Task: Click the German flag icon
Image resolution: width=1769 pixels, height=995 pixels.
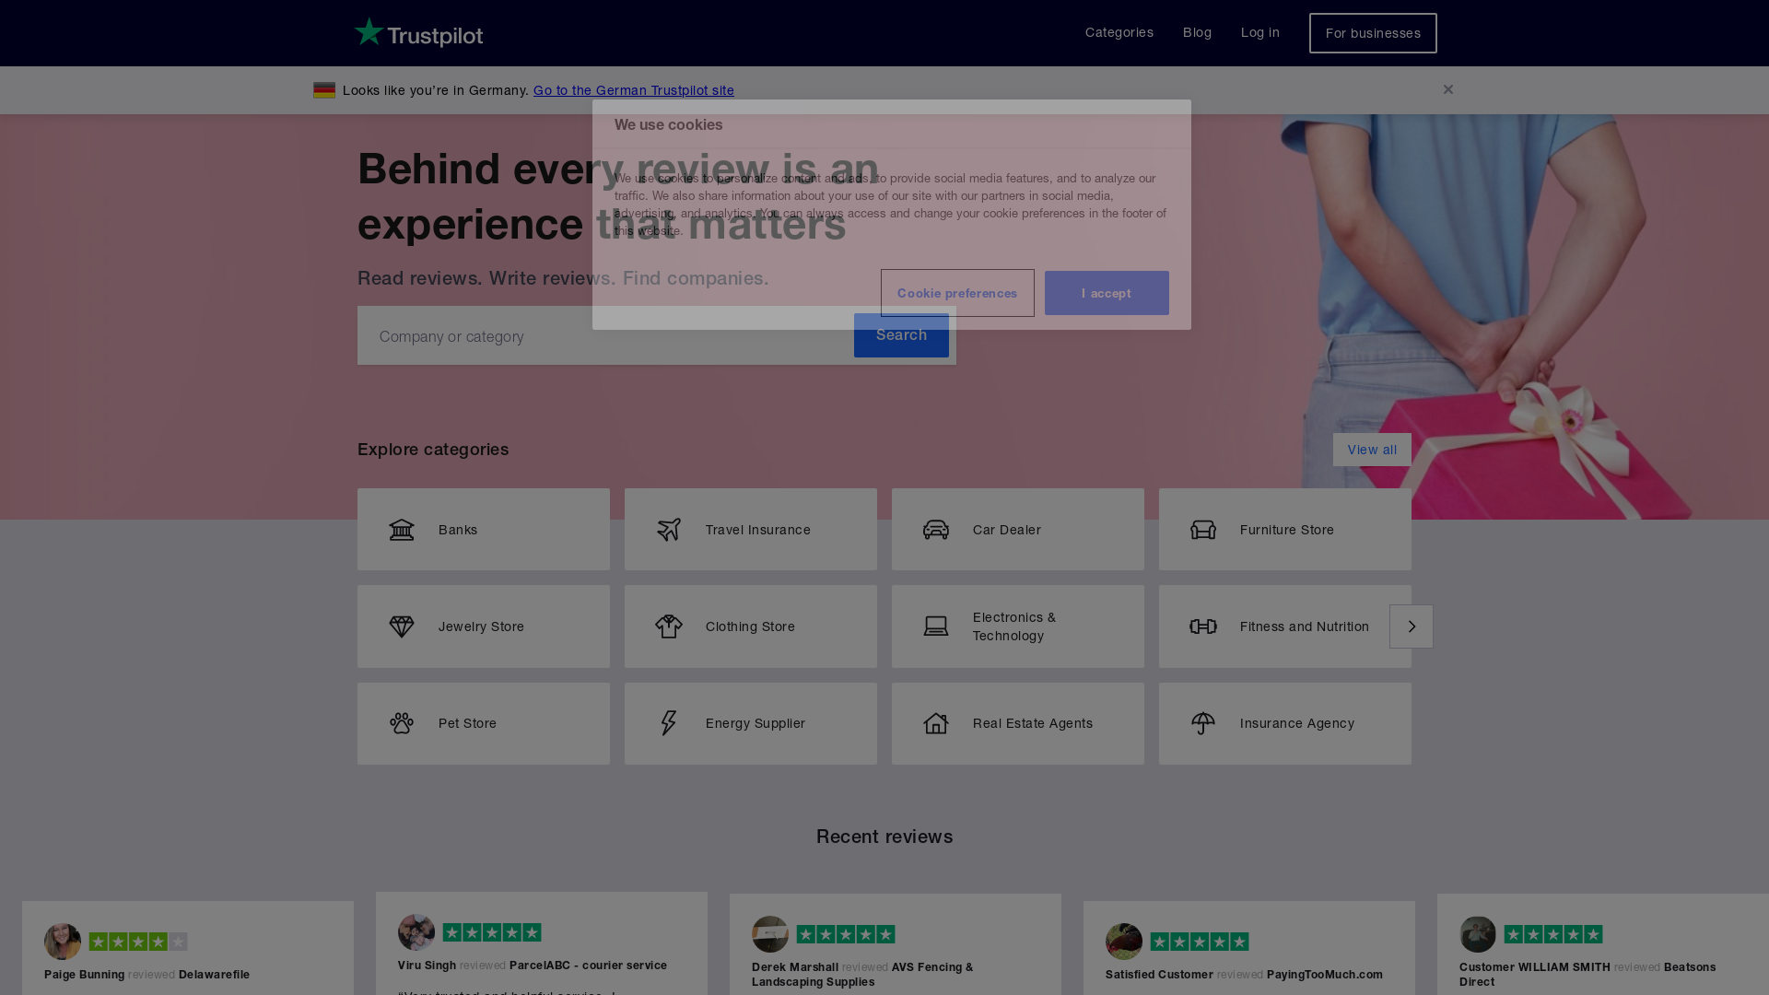Action: point(324,89)
